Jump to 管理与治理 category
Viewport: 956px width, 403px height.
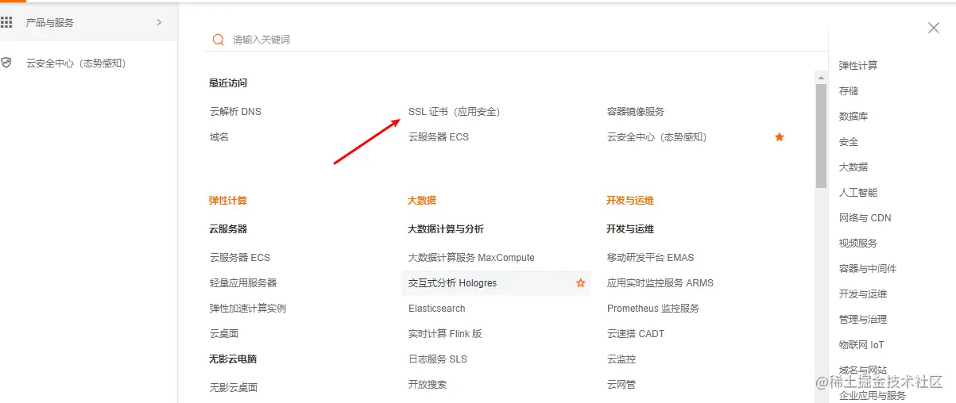pyautogui.click(x=863, y=320)
